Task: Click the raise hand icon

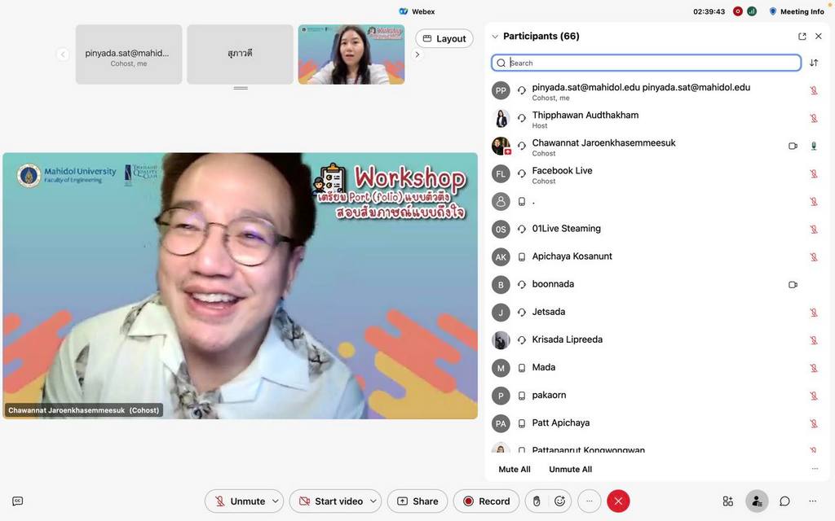Action: (537, 501)
